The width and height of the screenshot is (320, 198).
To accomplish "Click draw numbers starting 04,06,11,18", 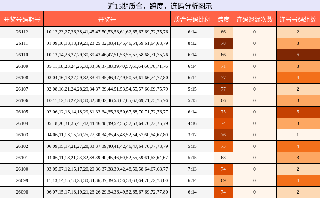I will pos(107,158).
